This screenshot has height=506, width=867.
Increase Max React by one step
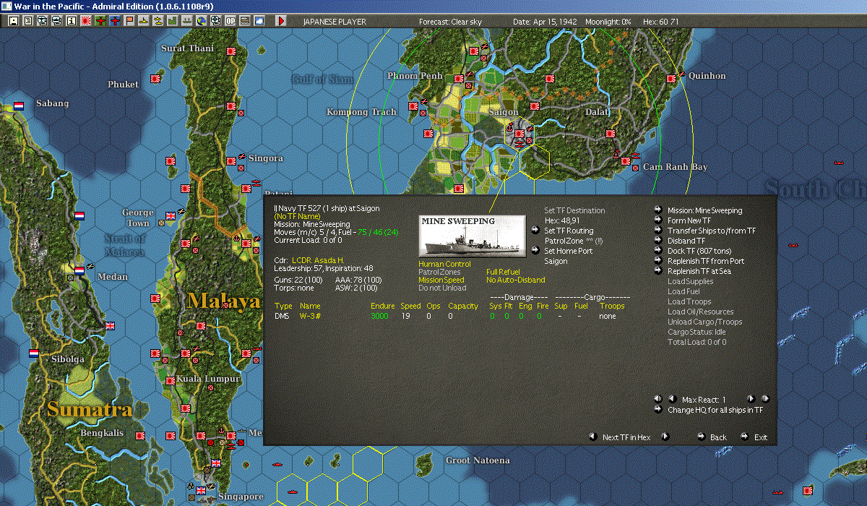pos(751,398)
